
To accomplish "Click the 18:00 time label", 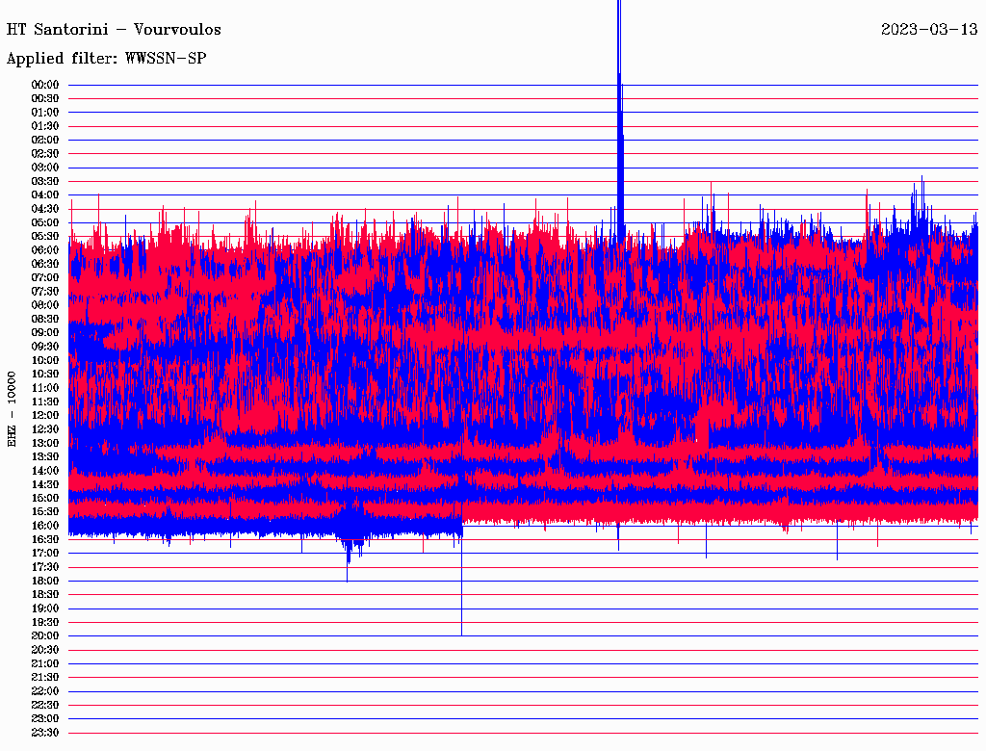I will click(45, 581).
